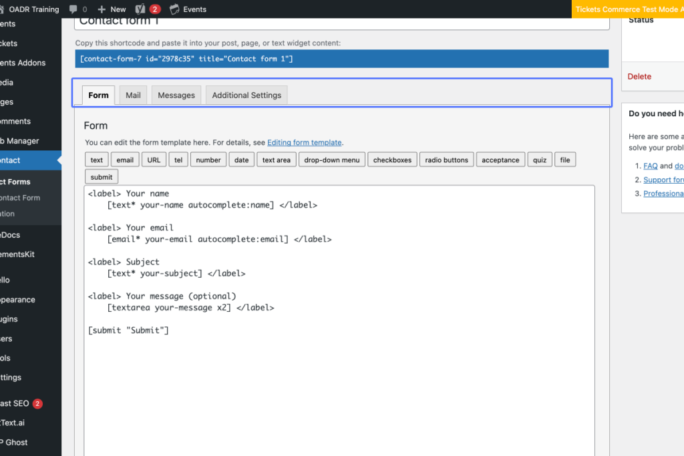Screen dimensions: 684x456
Task: Open Users in the sidebar menu
Action: [x=6, y=338]
